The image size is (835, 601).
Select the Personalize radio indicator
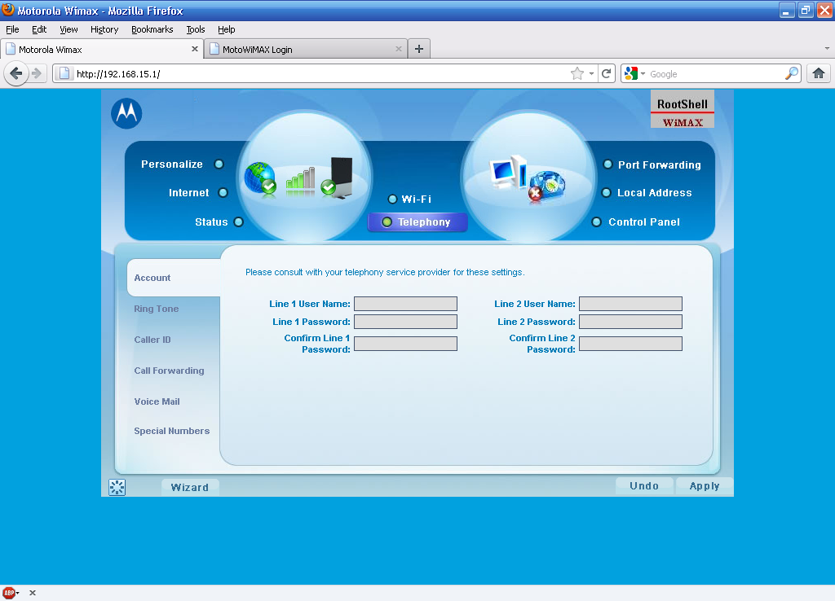(219, 164)
